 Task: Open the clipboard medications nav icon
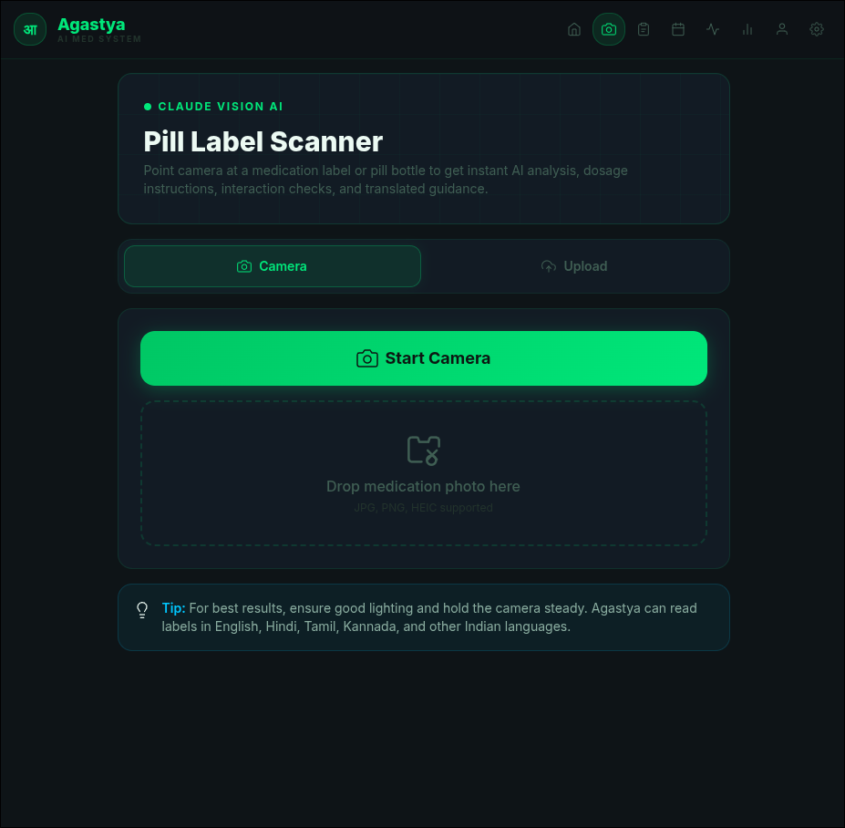[x=644, y=29]
